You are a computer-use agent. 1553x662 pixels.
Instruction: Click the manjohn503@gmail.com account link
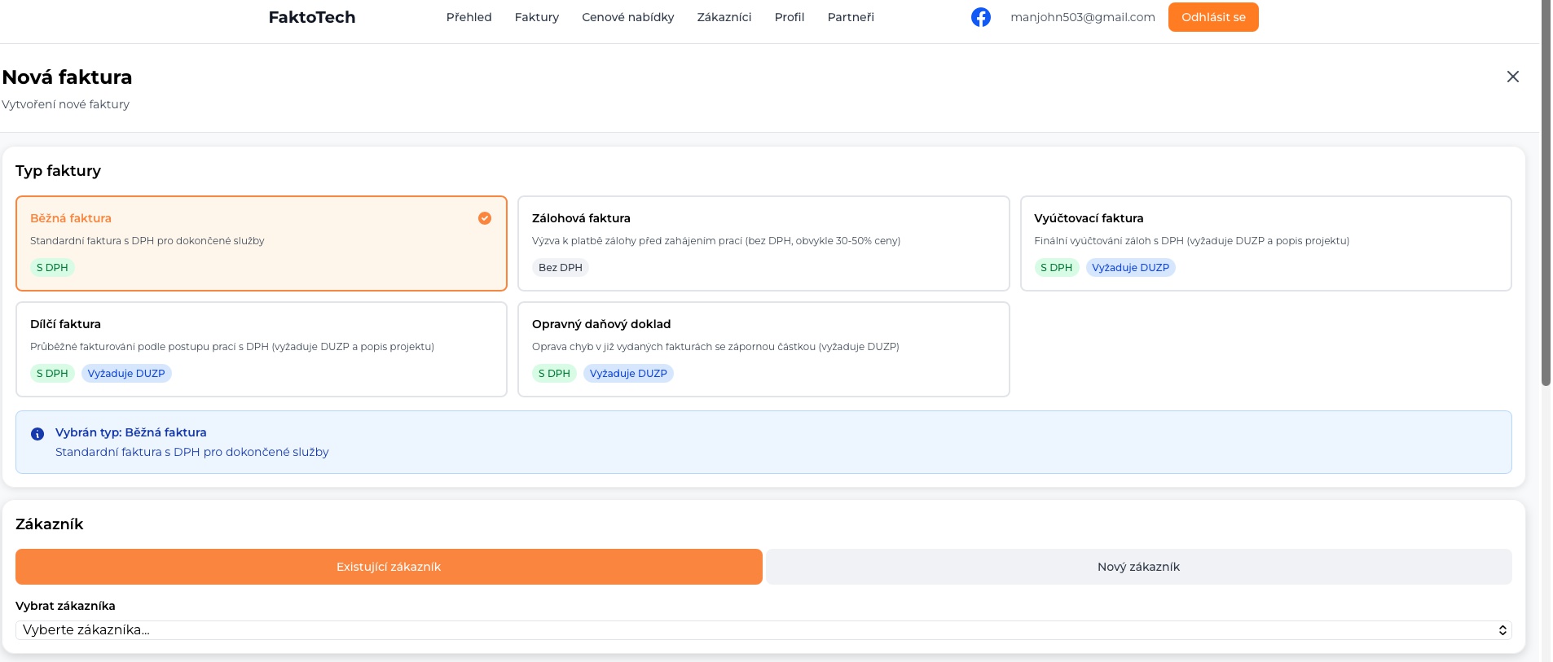pyautogui.click(x=1083, y=17)
